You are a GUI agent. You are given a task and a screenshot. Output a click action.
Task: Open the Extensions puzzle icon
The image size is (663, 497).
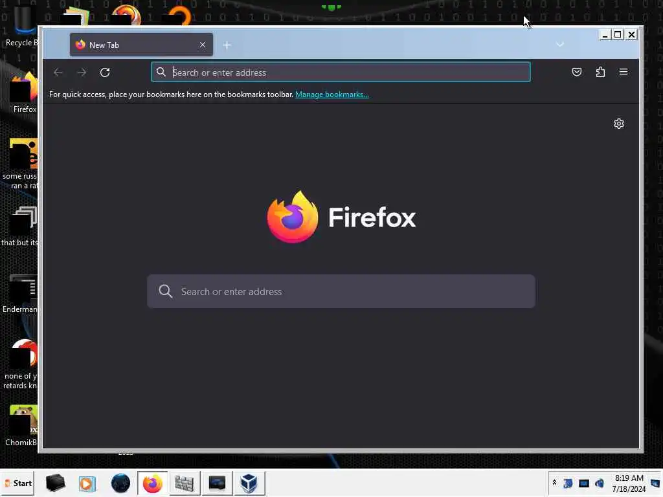600,72
